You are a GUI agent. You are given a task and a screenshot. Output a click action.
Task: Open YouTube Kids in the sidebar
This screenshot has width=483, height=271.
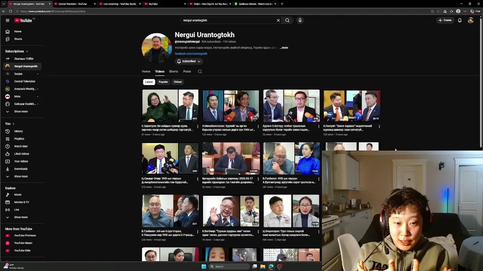click(x=23, y=251)
